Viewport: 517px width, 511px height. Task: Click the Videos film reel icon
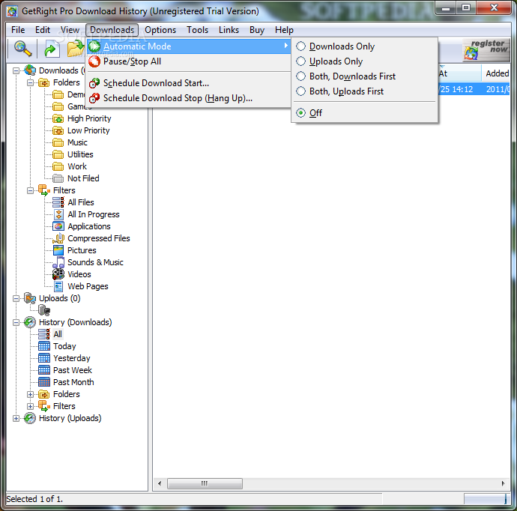pyautogui.click(x=58, y=274)
